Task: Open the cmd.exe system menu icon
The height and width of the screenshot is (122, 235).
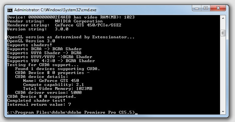Action: pos(10,10)
